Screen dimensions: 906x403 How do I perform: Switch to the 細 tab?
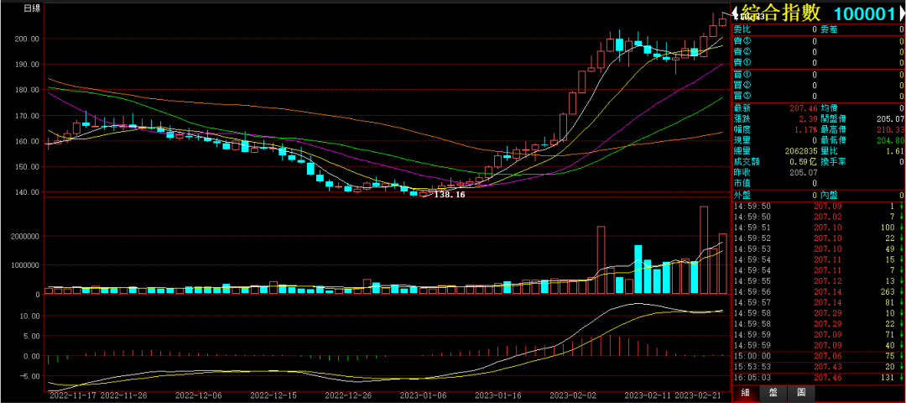744,392
